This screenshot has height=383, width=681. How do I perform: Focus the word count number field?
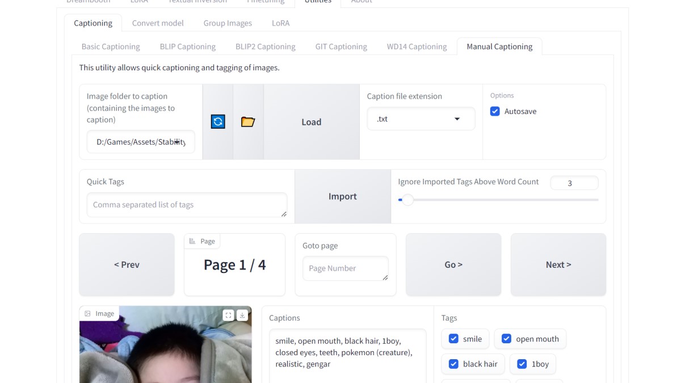tap(574, 183)
